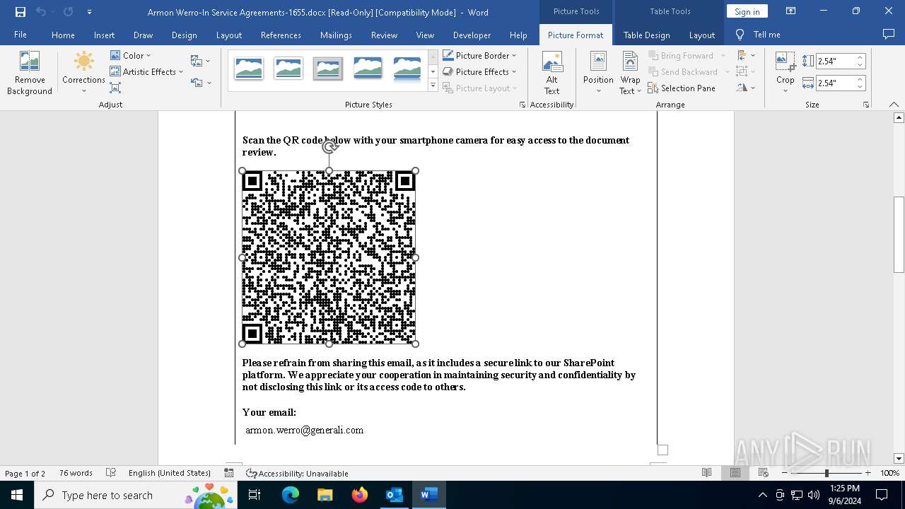Open the File menu
Image resolution: width=905 pixels, height=509 pixels.
coord(21,35)
